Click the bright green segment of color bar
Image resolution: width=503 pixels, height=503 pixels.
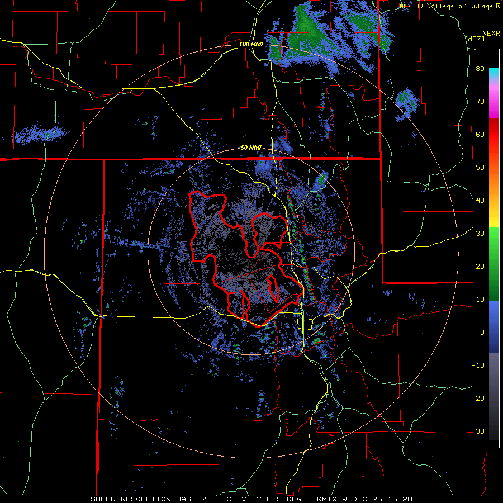coord(493,244)
